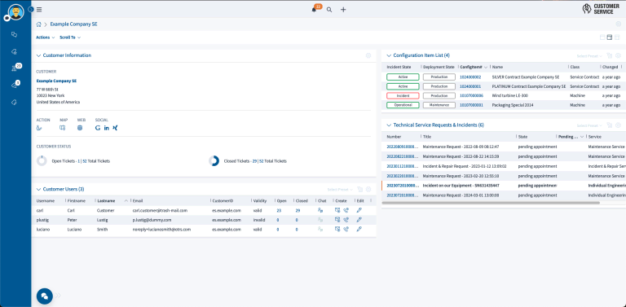626x307 pixels.
Task: Collapse the Configuration Item List widget
Action: pos(390,56)
